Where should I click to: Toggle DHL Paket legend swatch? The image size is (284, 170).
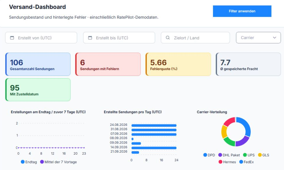click(x=220, y=155)
